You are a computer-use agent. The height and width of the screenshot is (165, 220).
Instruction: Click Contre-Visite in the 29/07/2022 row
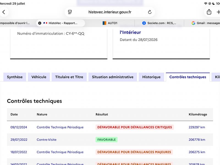pyautogui.click(x=46, y=140)
